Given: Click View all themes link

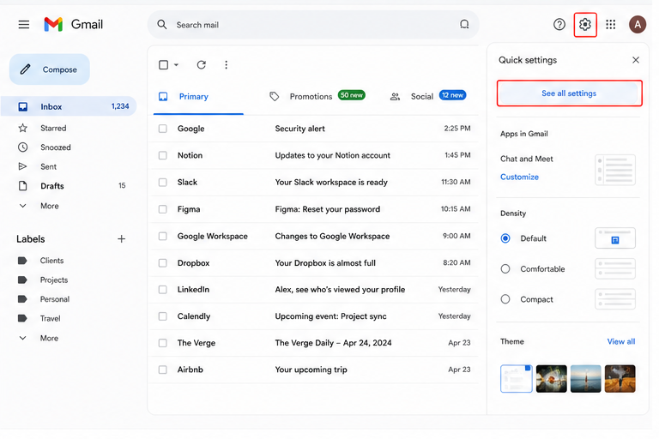Looking at the screenshot, I should 620,341.
